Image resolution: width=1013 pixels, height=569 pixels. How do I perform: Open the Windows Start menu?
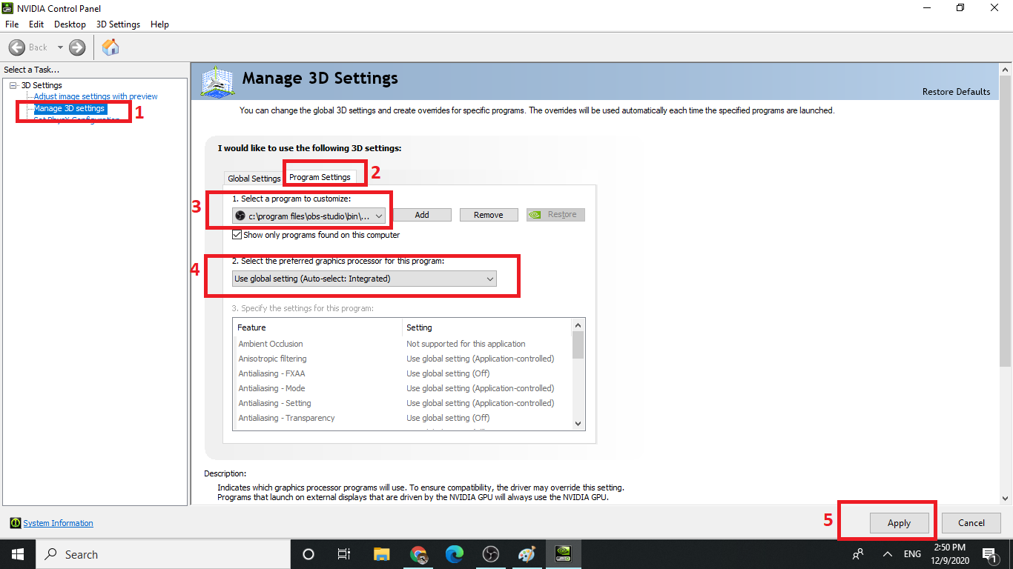17,554
